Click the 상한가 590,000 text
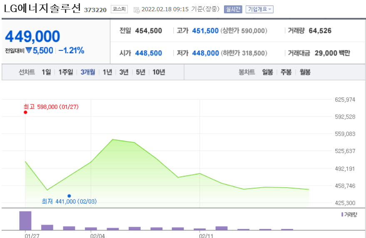 pos(244,31)
